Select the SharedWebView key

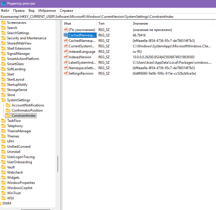(x=19, y=43)
